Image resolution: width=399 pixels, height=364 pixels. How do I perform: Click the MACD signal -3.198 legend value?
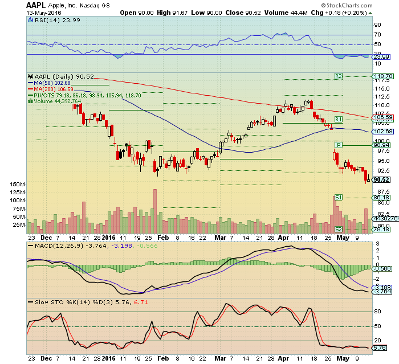pos(122,246)
